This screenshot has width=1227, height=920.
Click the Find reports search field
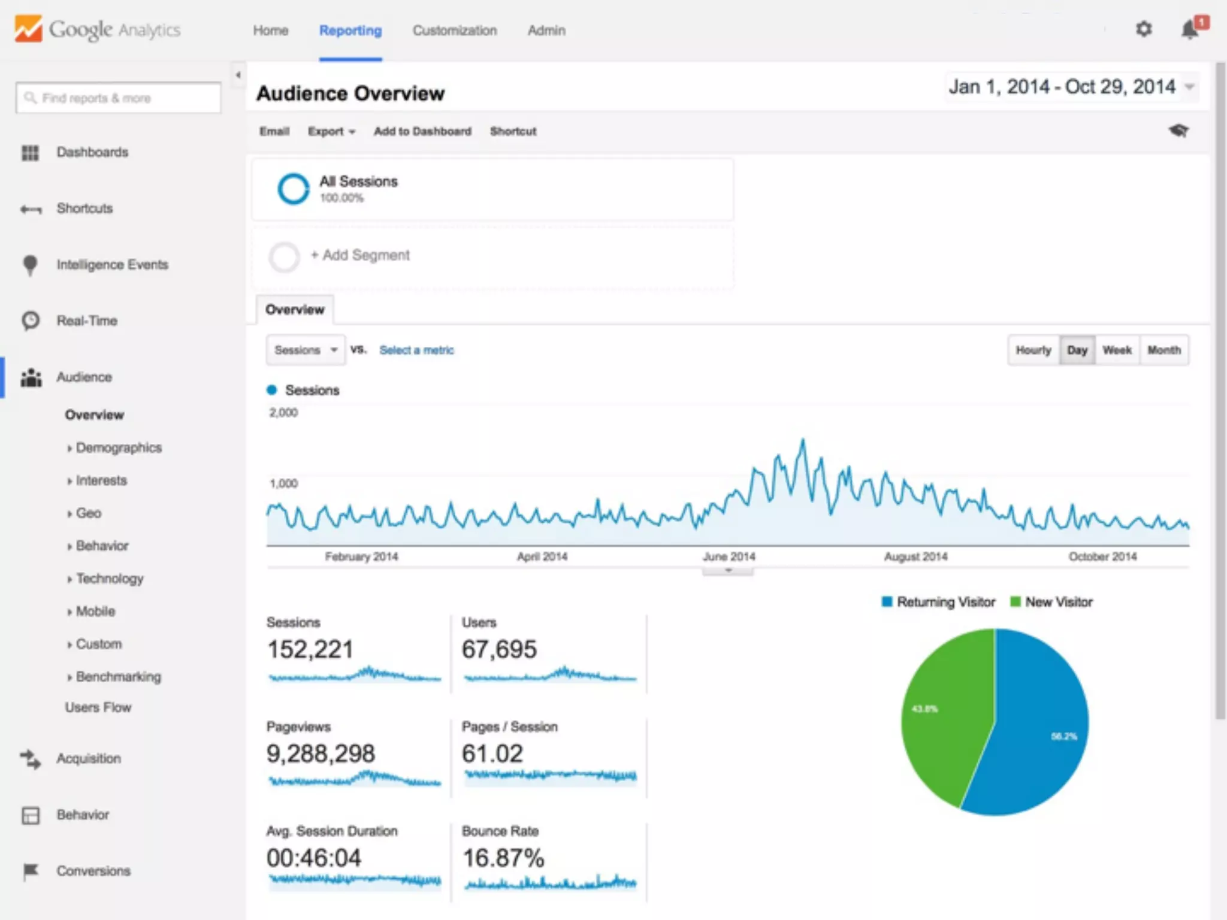[119, 98]
